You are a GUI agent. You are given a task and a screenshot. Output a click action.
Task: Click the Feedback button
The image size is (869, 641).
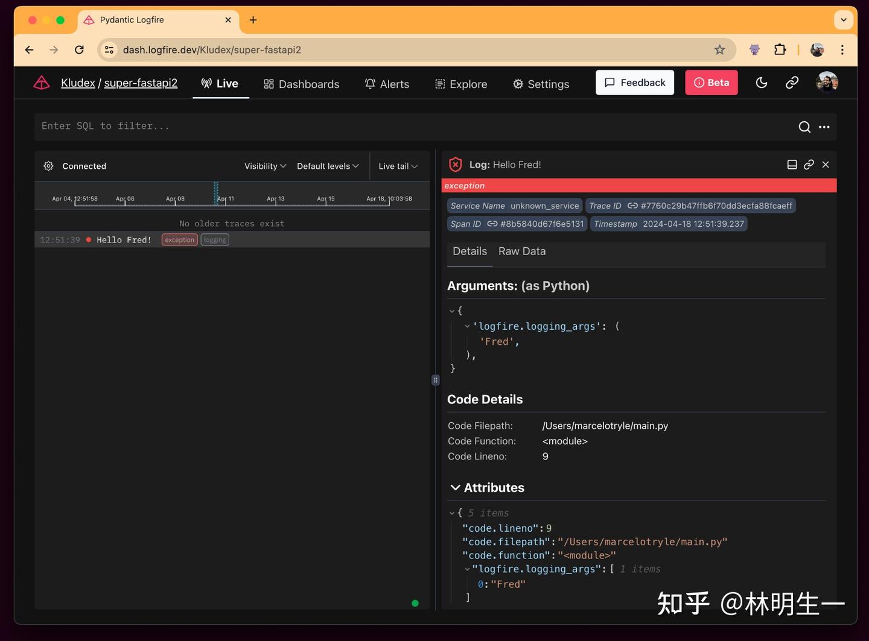click(634, 82)
